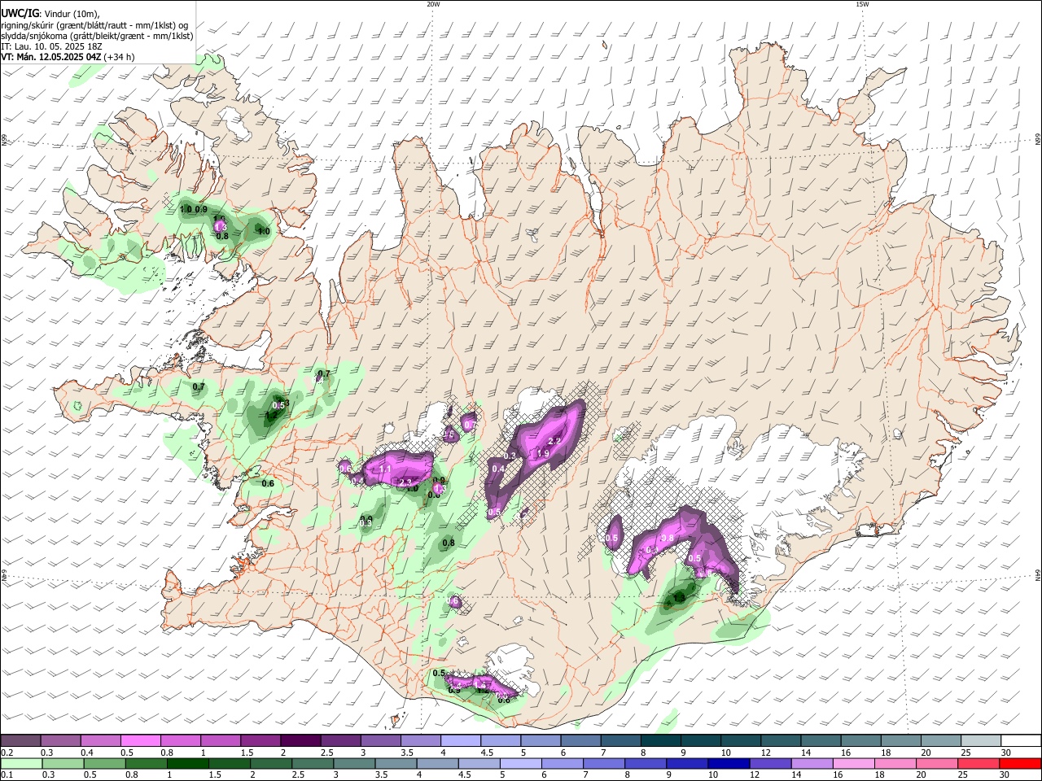Click the valid time 'VT: Mán. 12.05.2025 04Z'
Screen dimensions: 1042x781
[51, 57]
